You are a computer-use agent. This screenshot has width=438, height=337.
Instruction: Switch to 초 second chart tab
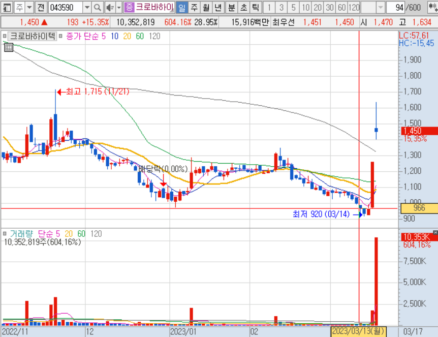[x=243, y=8]
